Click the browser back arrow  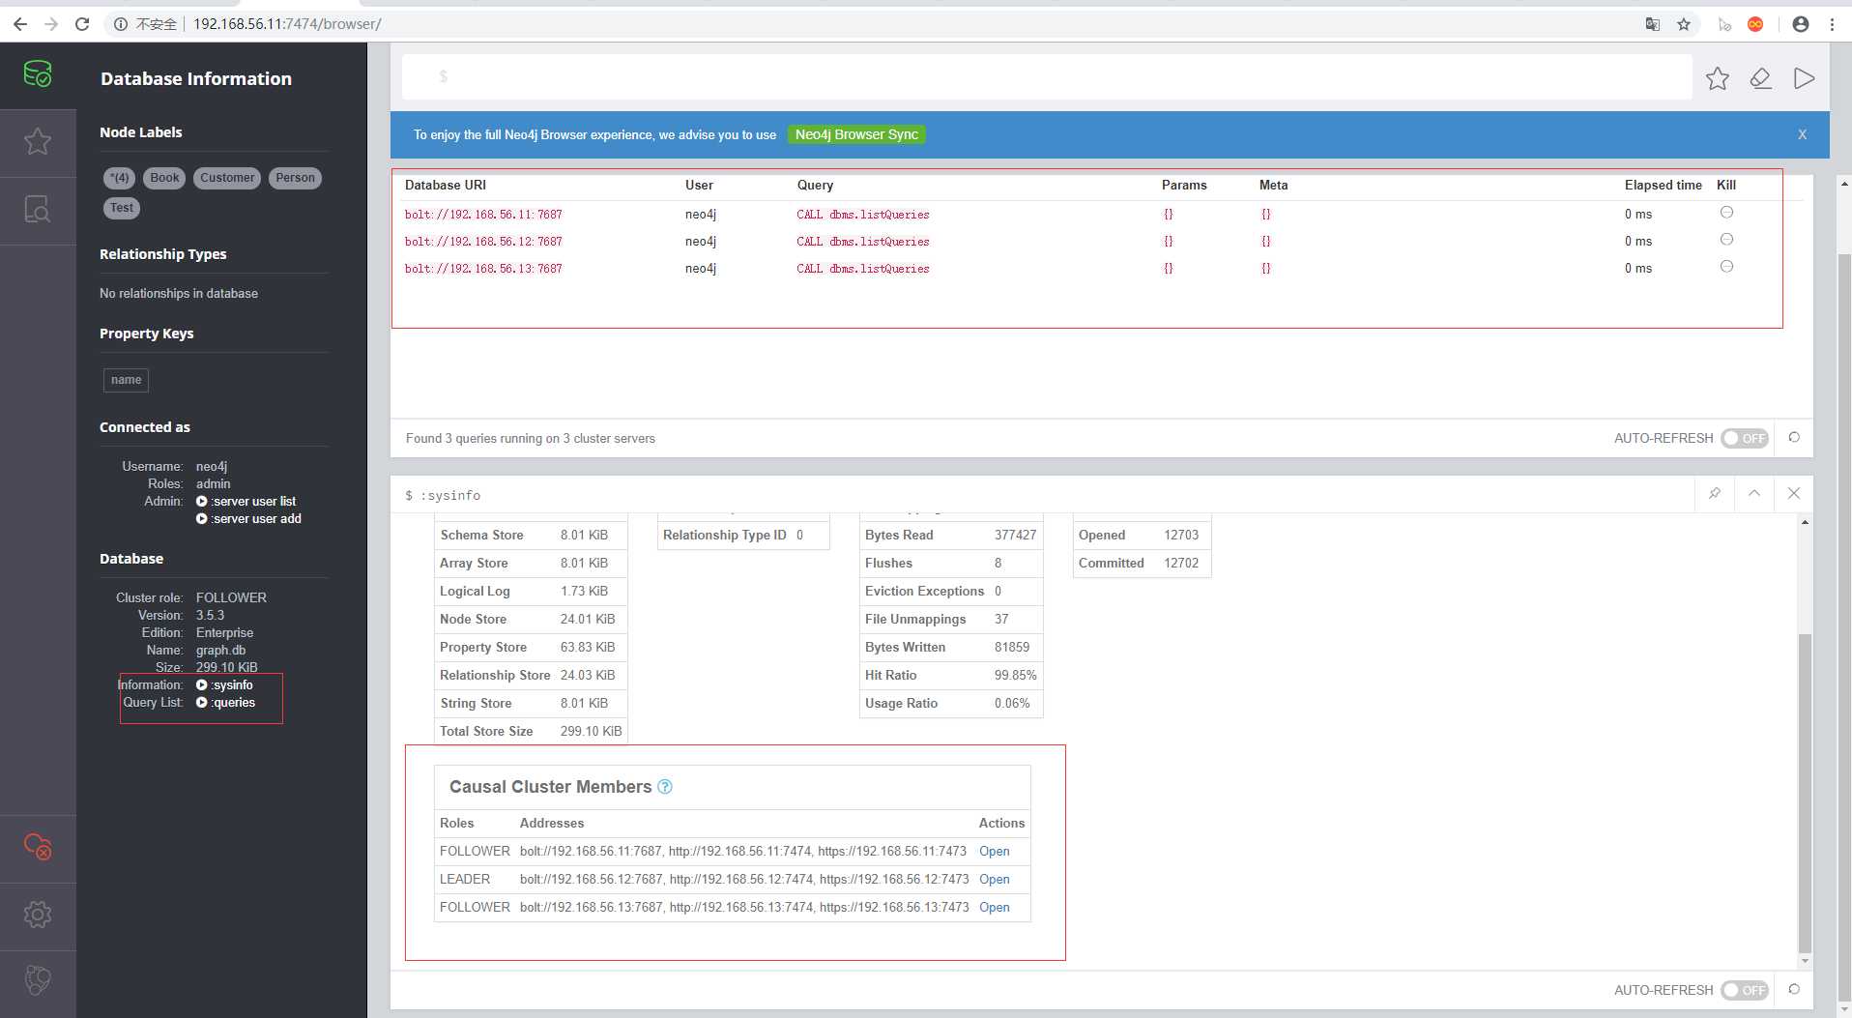(20, 24)
